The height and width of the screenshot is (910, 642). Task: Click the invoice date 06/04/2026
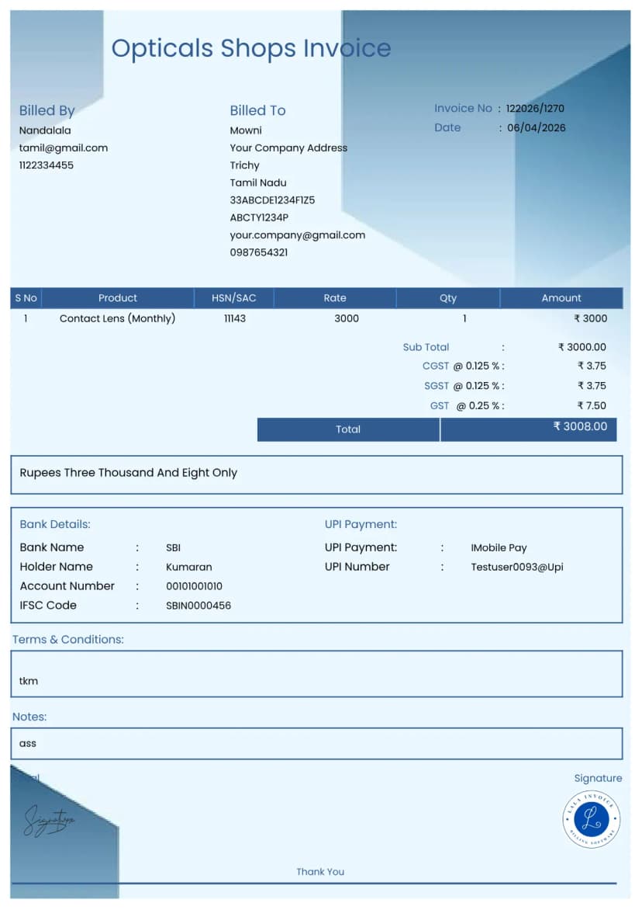point(536,127)
